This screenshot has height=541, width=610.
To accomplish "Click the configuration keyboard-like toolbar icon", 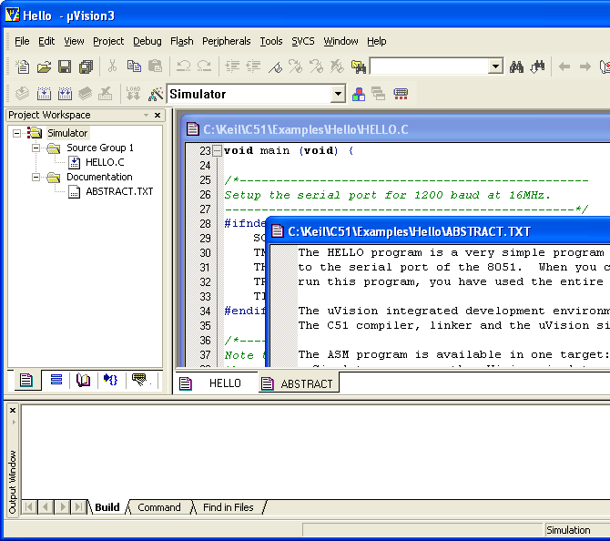I will pyautogui.click(x=401, y=94).
